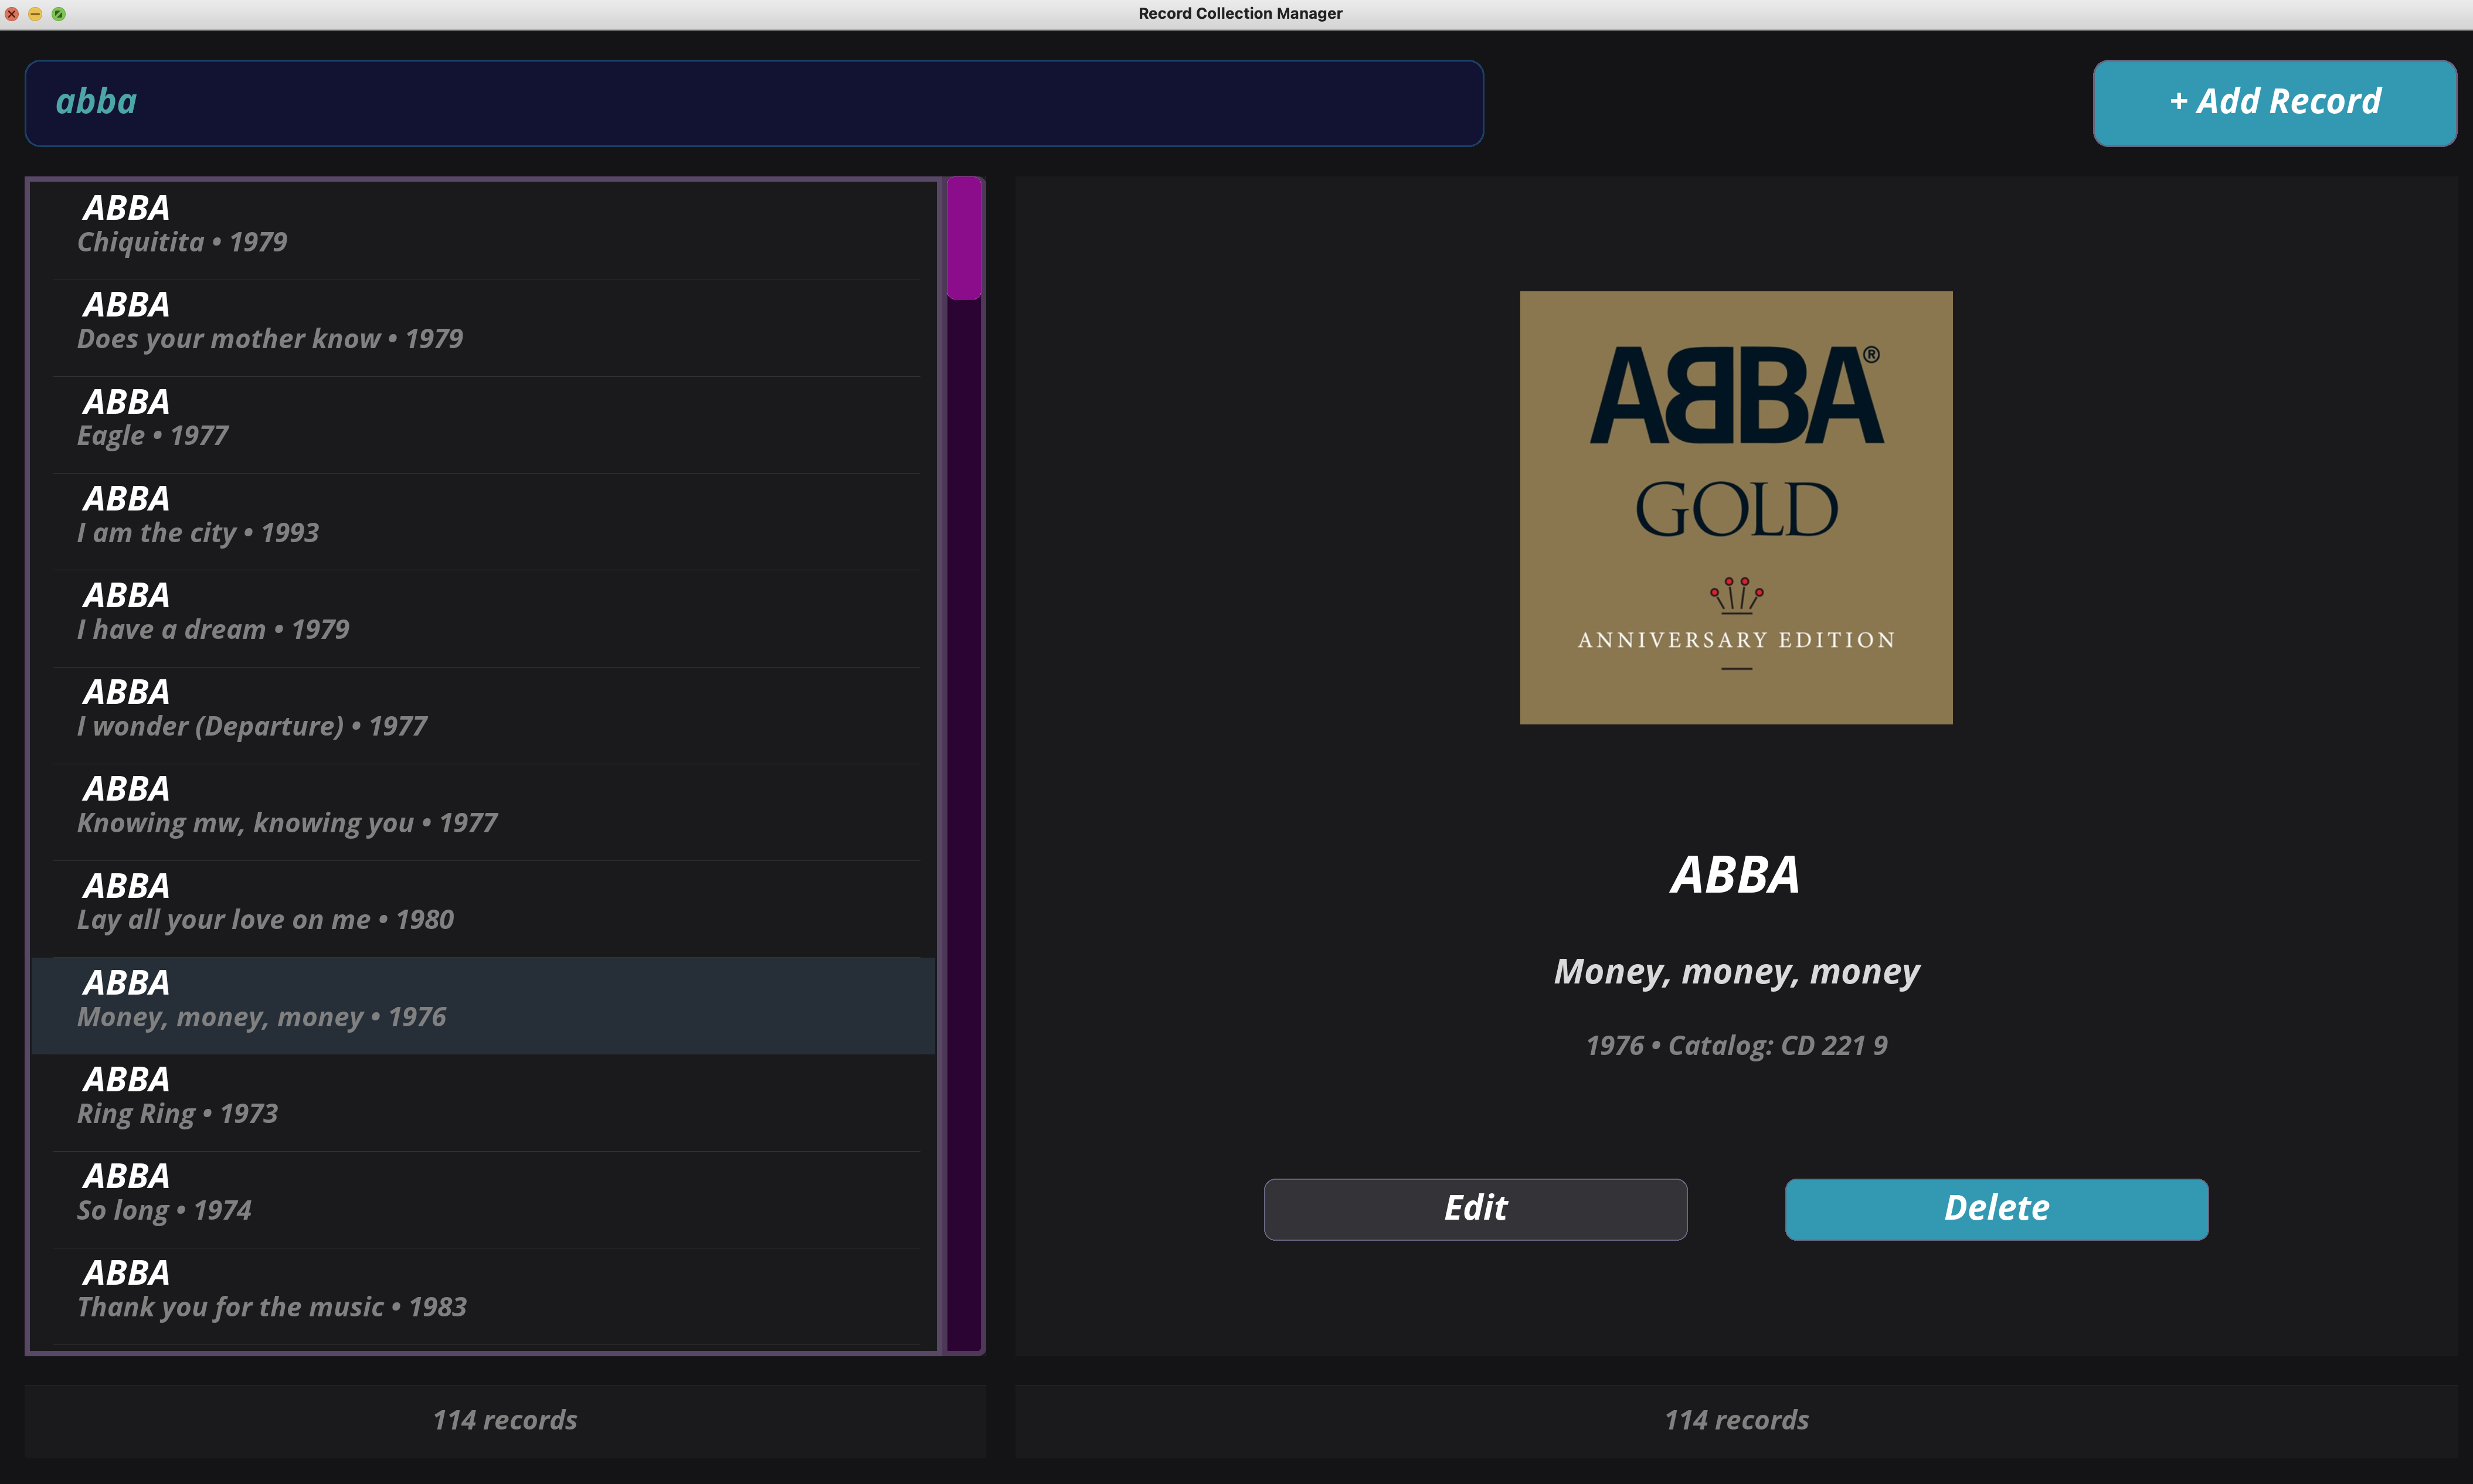Screen dimensions: 2473x1484
Task: Click the Add Record button
Action: coord(2274,103)
